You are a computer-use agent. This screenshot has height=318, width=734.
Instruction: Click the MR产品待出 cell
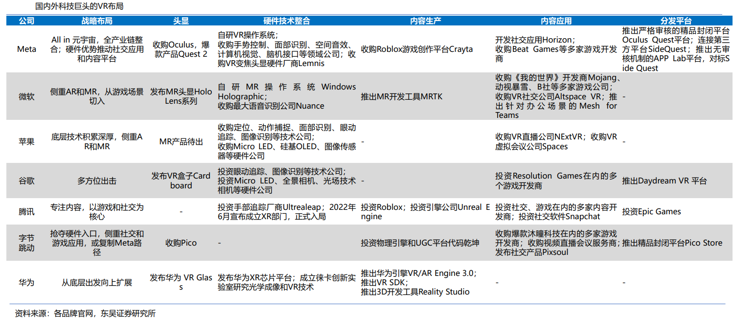tap(181, 142)
